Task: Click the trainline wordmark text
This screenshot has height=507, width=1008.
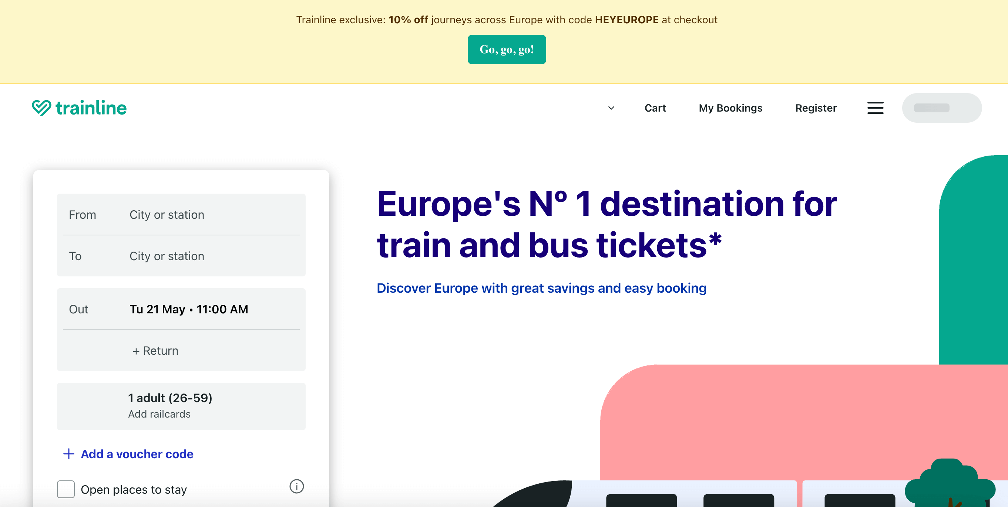Action: tap(91, 108)
